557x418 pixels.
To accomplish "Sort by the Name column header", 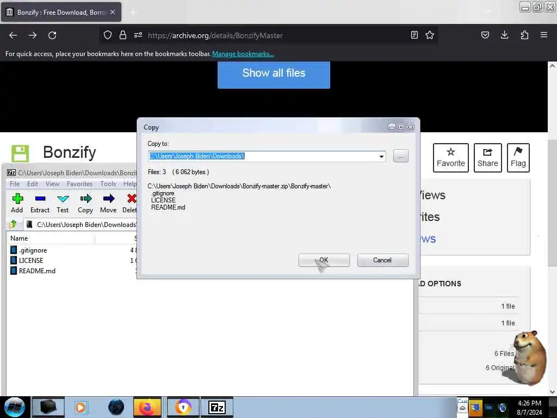I will [x=51, y=238].
